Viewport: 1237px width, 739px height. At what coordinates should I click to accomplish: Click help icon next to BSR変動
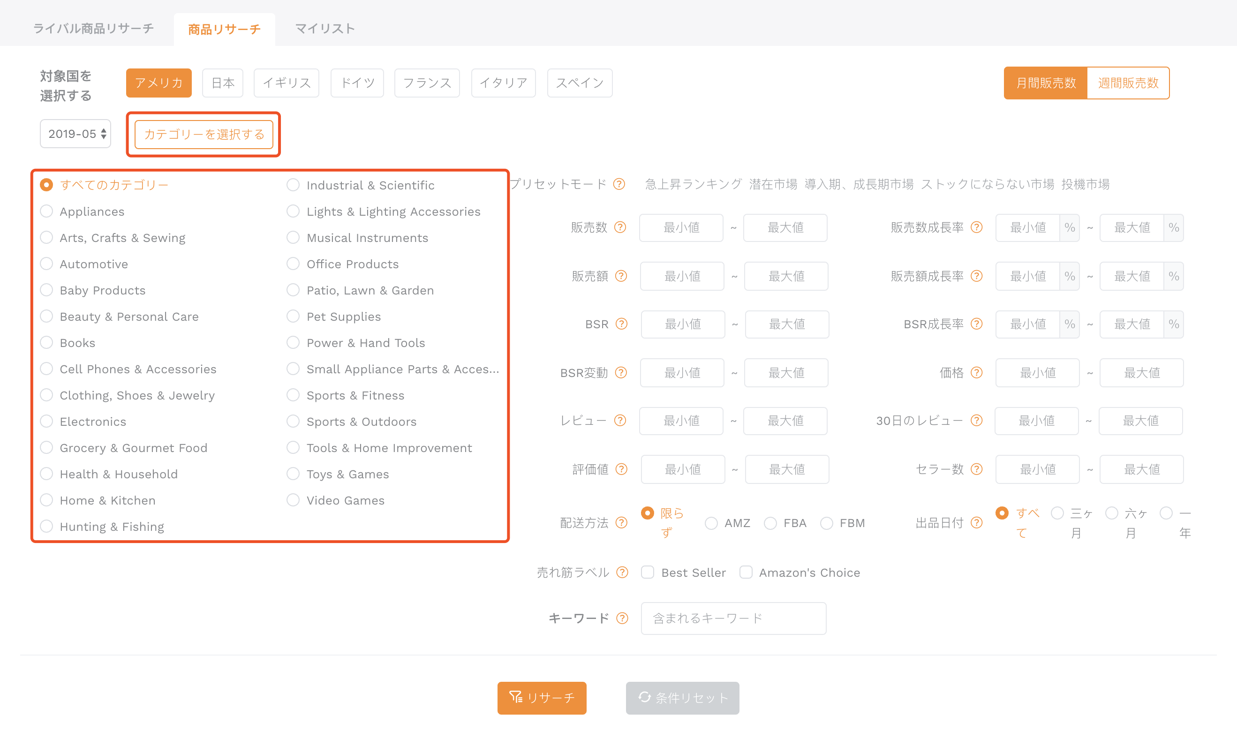tap(621, 372)
